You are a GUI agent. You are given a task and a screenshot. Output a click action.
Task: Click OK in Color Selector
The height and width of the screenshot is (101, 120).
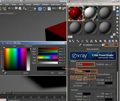(x=52, y=73)
